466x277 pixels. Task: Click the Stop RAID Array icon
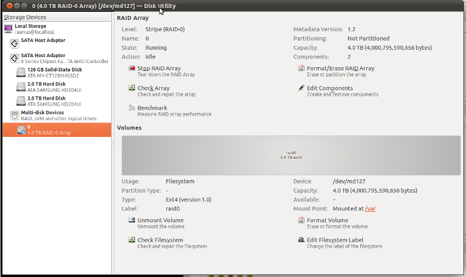coord(131,68)
